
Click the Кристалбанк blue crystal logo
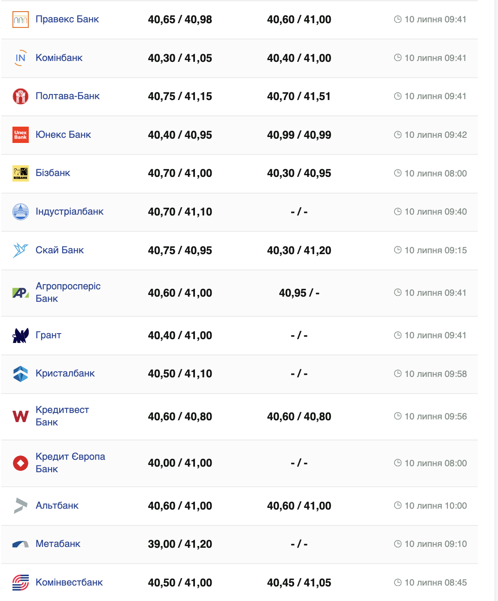[21, 374]
